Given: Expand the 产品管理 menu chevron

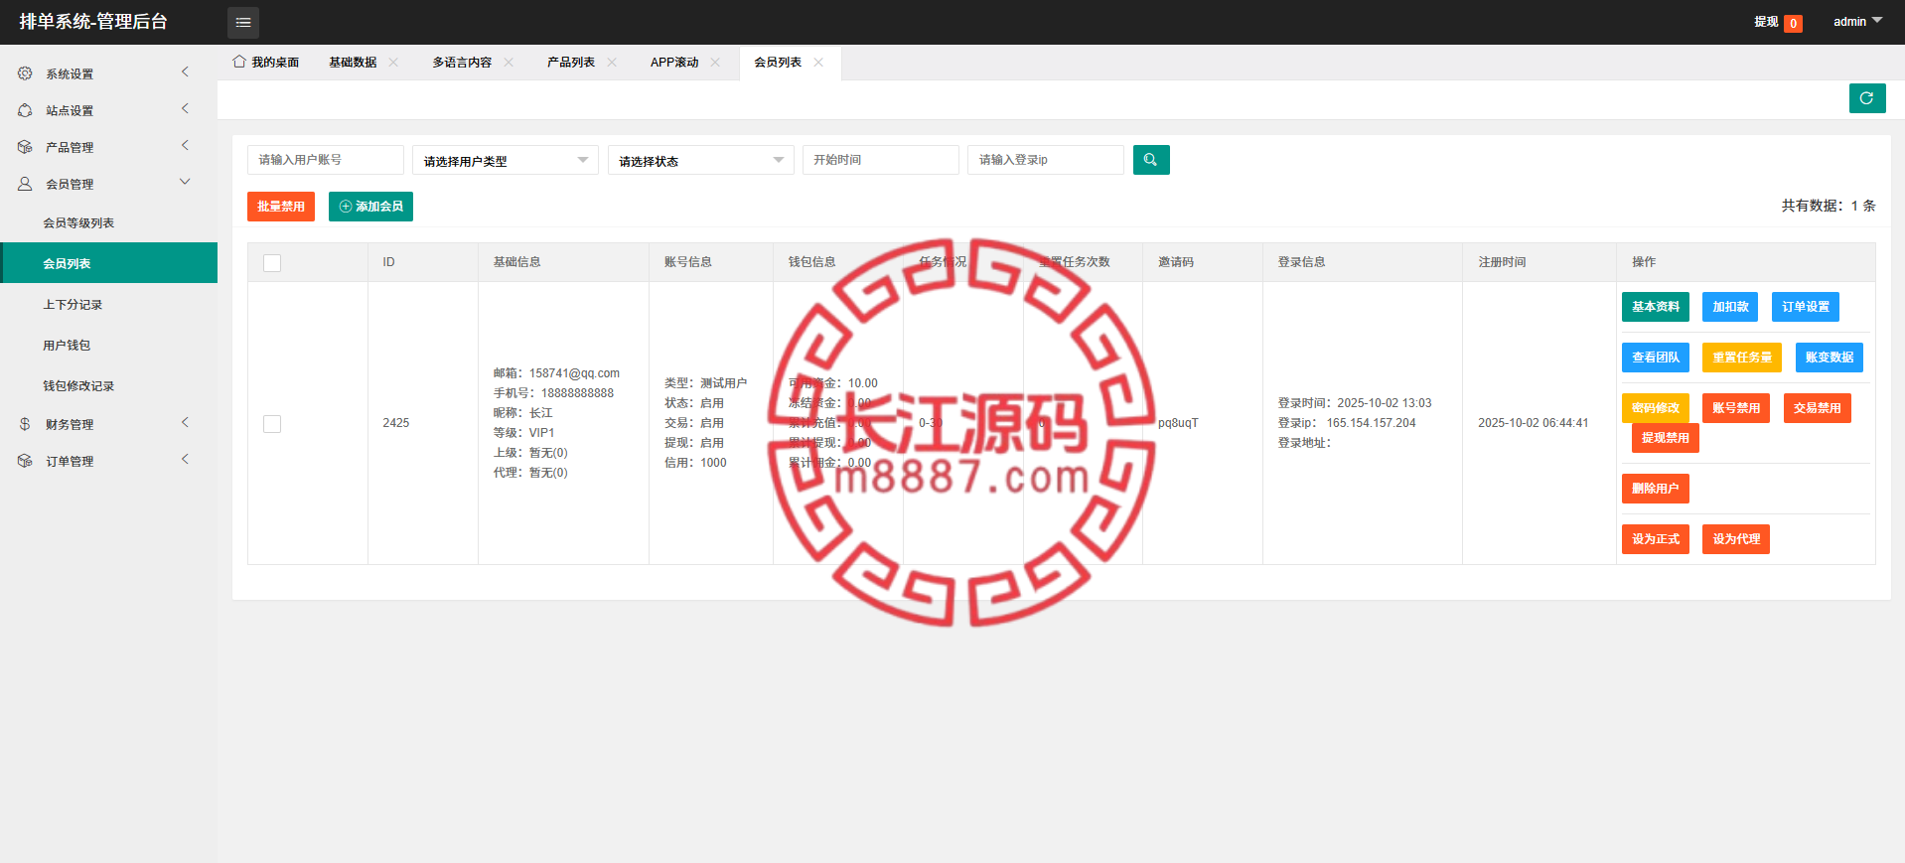Looking at the screenshot, I should click(x=185, y=146).
